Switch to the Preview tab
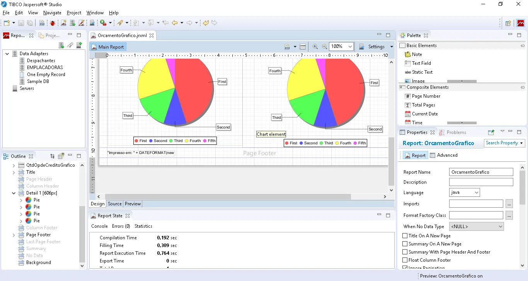Viewport: 528px width, 281px height. [133, 204]
